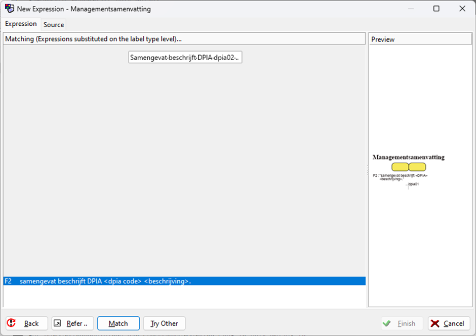Click the Back arrow icon
The width and height of the screenshot is (476, 336).
[12, 323]
